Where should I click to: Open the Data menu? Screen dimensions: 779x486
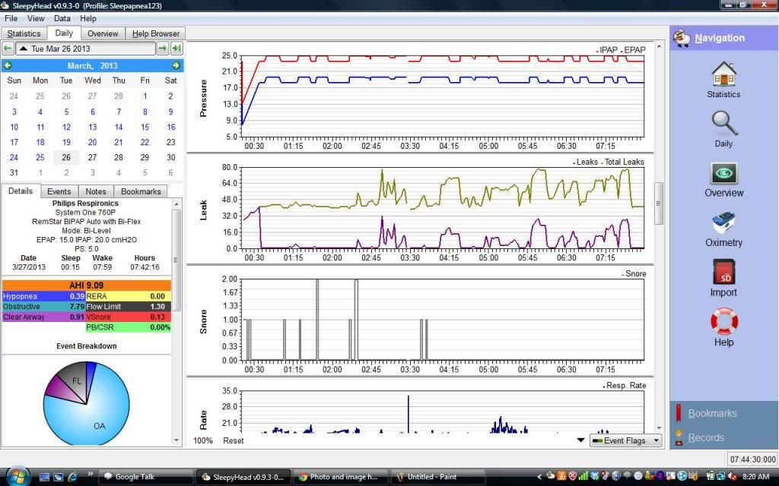coord(62,18)
